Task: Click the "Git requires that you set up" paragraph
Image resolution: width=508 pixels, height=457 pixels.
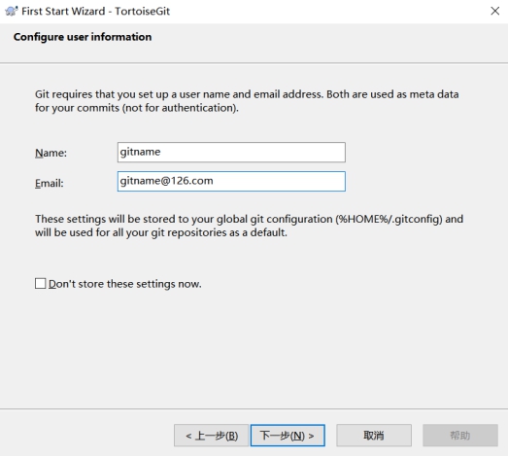Action: [247, 101]
